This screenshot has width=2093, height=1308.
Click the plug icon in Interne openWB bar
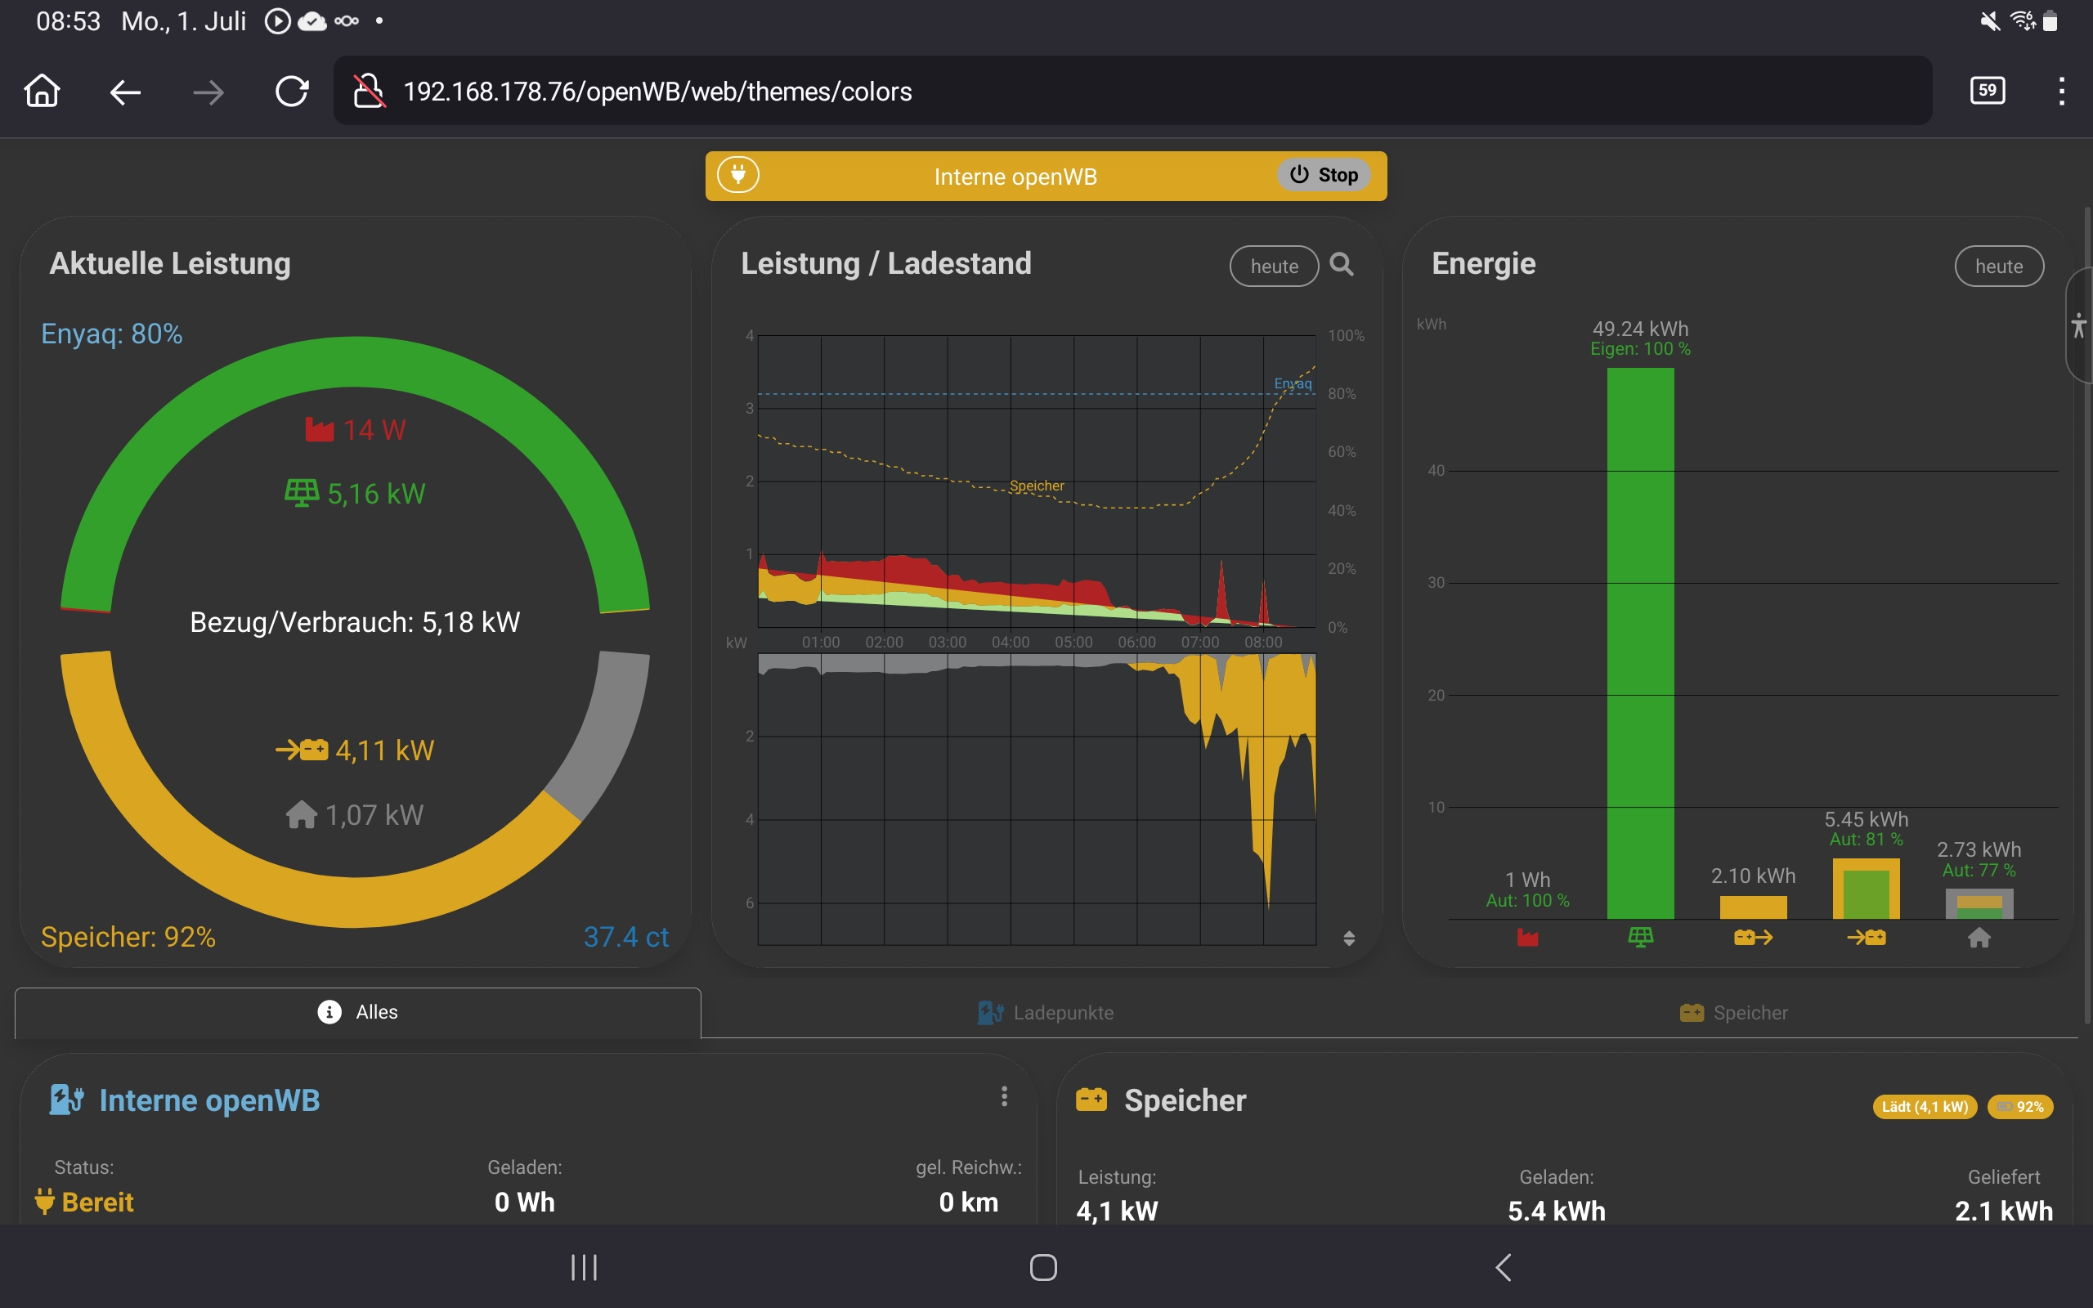[x=737, y=176]
